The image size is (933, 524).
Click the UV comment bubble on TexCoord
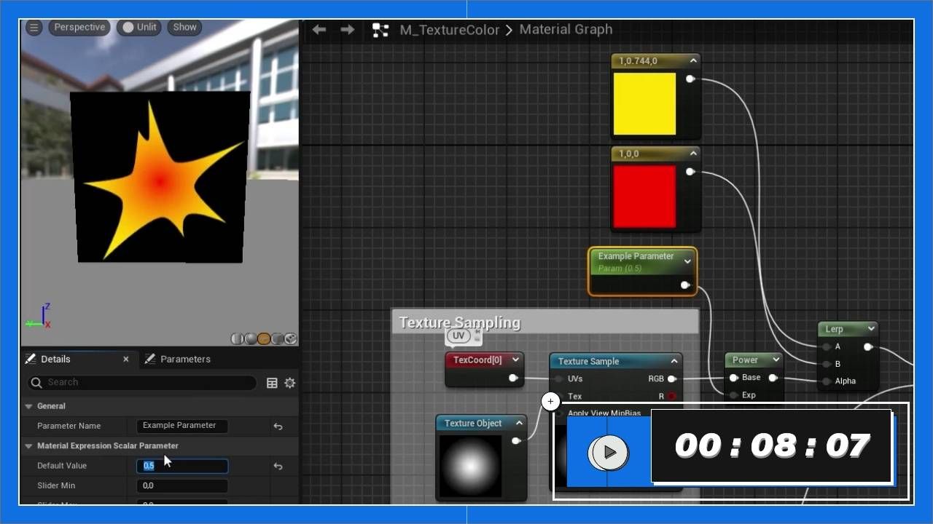click(x=458, y=336)
